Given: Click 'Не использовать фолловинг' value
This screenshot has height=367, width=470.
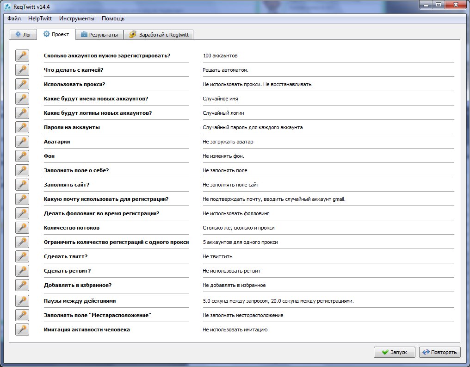Looking at the screenshot, I should [x=236, y=213].
